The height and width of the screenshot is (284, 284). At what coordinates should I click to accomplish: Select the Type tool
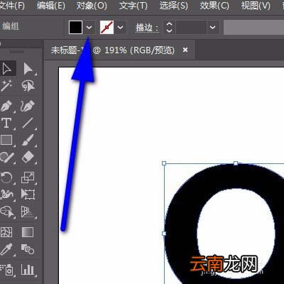tap(6, 123)
